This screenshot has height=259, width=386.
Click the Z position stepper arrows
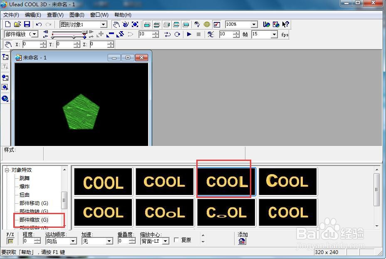pos(111,44)
